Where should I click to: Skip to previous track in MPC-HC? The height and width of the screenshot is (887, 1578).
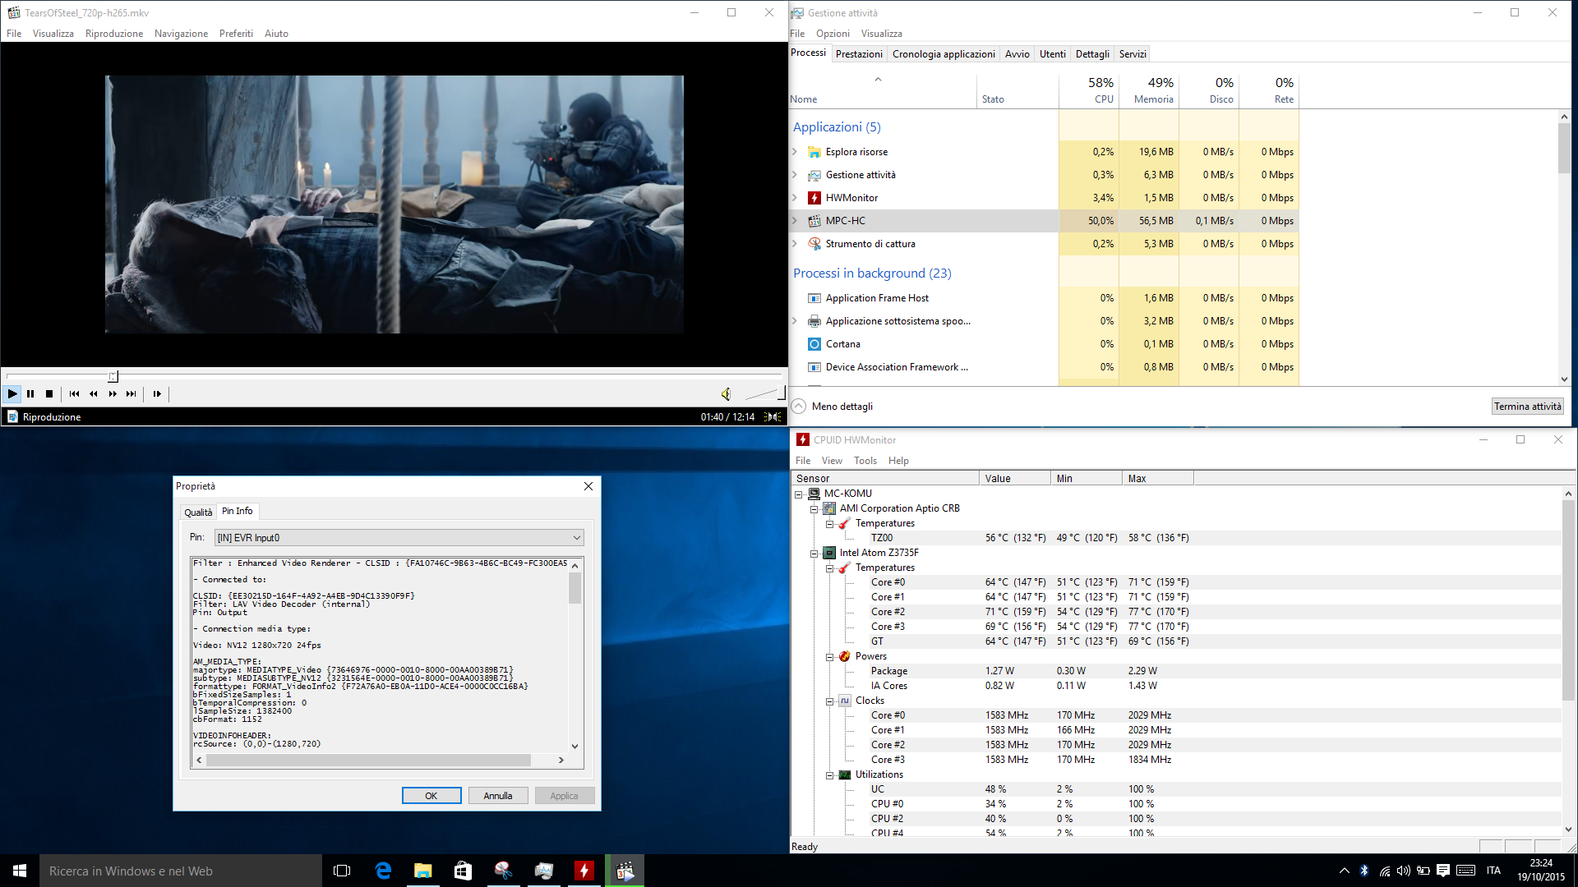(75, 394)
